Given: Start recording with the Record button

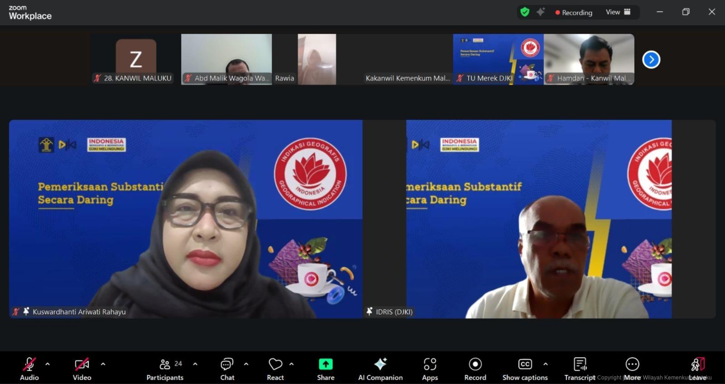Looking at the screenshot, I should (475, 364).
